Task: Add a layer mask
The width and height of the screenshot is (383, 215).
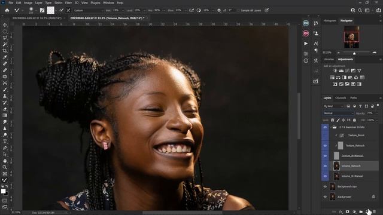Action: click(347, 211)
